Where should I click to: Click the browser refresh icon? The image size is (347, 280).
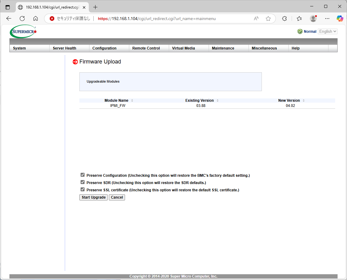point(22,19)
